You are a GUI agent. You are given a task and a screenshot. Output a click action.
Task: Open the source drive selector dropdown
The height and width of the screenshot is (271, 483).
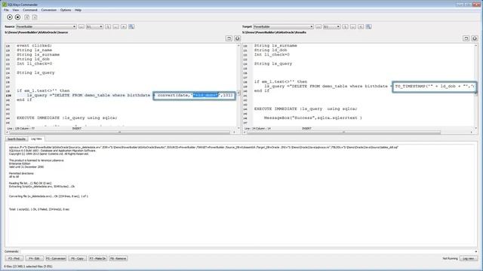tap(94, 27)
